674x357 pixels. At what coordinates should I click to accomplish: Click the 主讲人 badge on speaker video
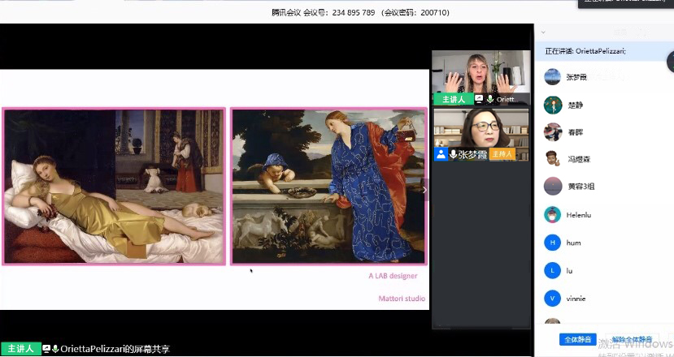(x=454, y=100)
